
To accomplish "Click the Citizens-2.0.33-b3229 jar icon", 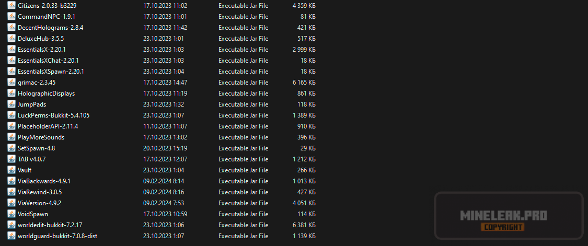I will 11,5.
